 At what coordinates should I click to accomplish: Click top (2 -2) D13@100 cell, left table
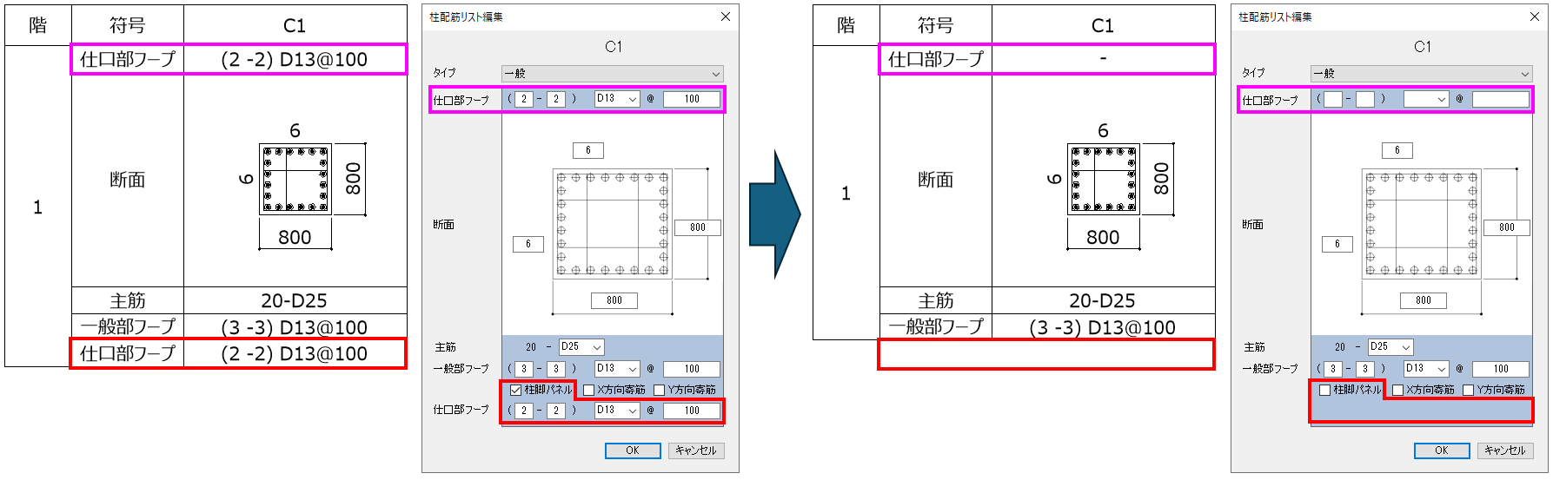(295, 59)
